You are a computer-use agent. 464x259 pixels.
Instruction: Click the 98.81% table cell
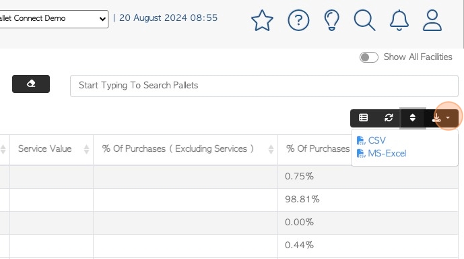(368, 200)
